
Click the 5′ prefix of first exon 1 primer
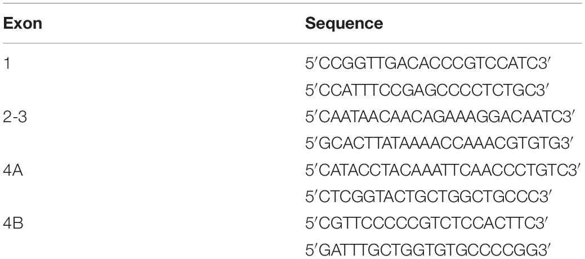tap(312, 64)
